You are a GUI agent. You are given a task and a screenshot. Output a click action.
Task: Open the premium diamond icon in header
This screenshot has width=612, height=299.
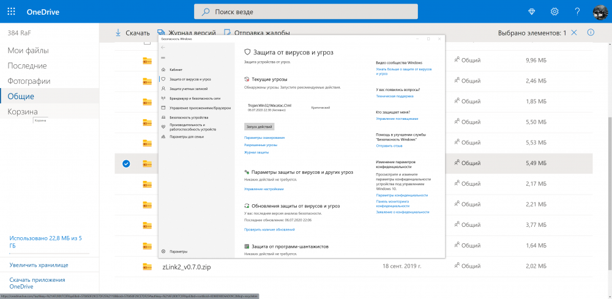(x=532, y=12)
